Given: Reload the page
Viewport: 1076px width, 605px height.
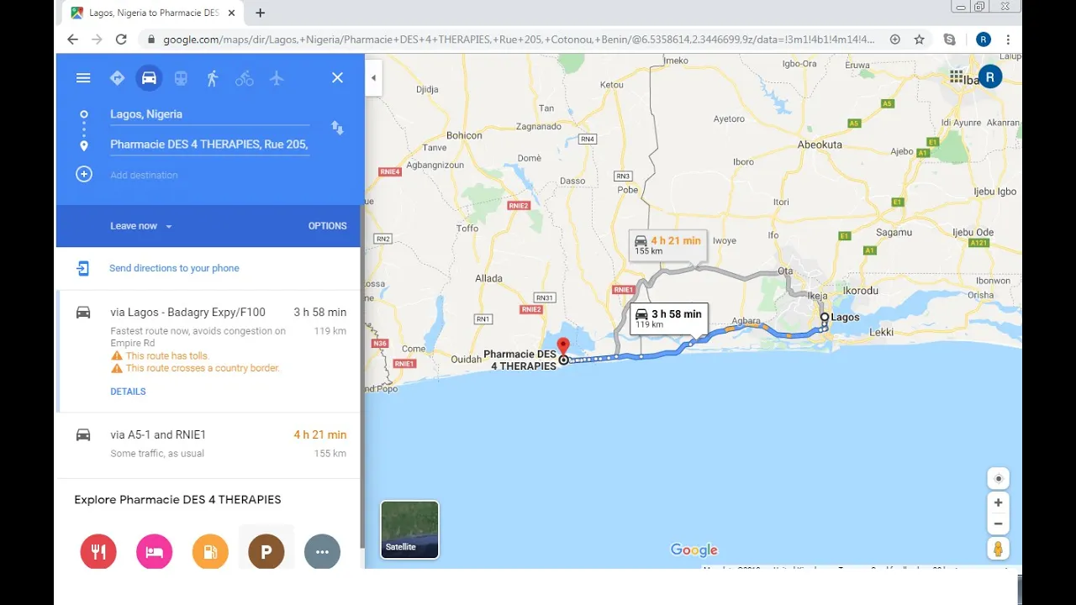Looking at the screenshot, I should click(x=121, y=39).
